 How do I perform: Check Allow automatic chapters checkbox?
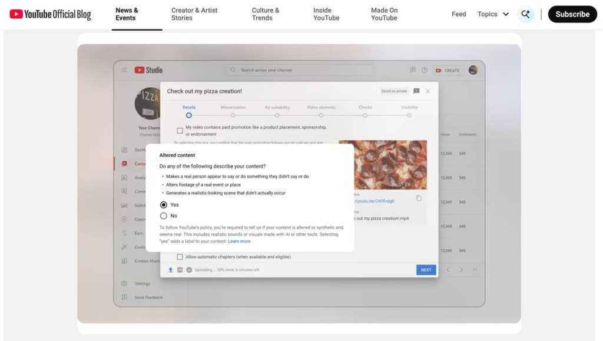click(x=180, y=257)
